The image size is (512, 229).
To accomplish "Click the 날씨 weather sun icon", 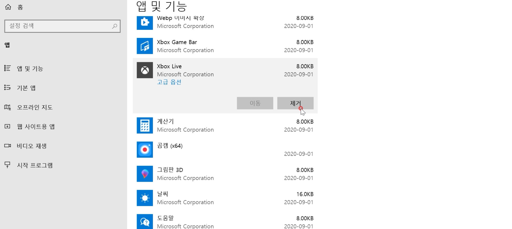I will (x=145, y=198).
